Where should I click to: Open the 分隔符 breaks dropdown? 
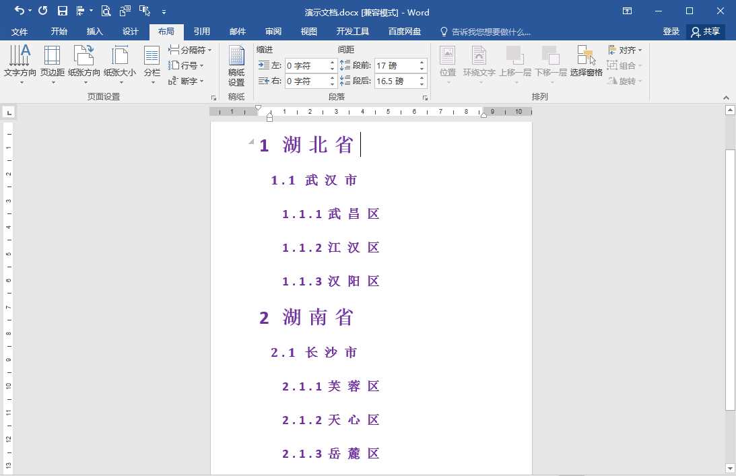[x=190, y=50]
